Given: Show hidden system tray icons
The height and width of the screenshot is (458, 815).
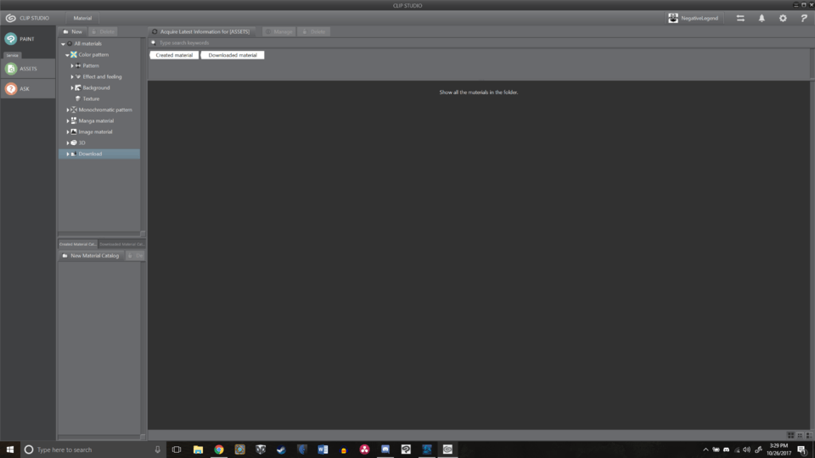Looking at the screenshot, I should 705,450.
